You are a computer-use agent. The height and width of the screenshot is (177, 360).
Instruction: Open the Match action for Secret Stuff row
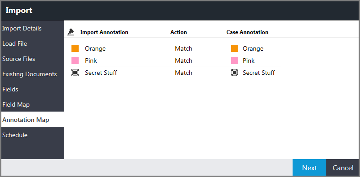tap(183, 73)
